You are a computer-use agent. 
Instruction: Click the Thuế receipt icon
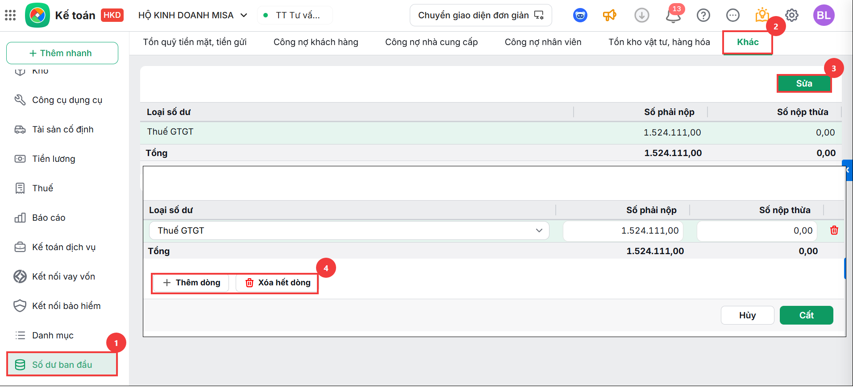pos(20,188)
